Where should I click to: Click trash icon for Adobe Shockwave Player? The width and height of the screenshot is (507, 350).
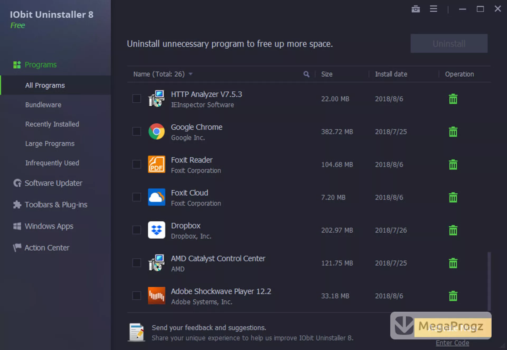coord(453,296)
